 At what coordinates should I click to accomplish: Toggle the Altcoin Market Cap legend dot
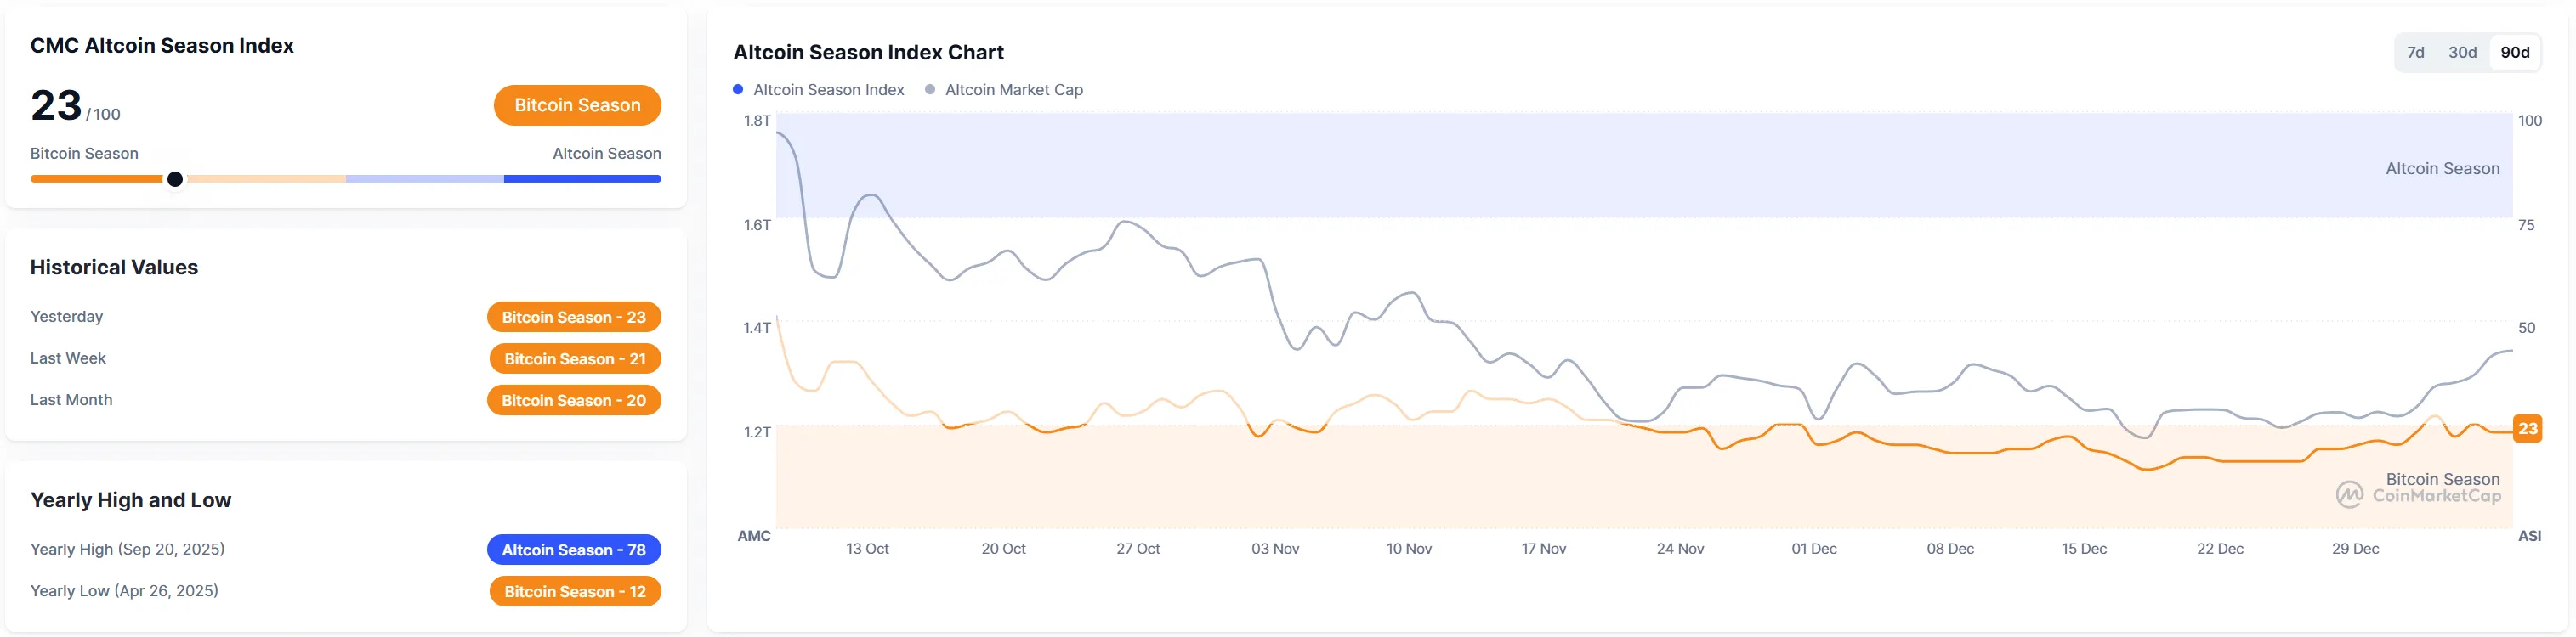pos(930,90)
